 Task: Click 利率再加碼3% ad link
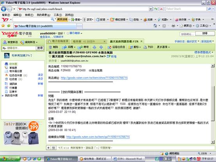point(22,55)
